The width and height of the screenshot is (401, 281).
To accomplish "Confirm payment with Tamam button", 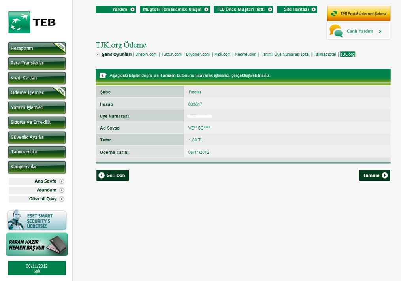I will point(375,175).
